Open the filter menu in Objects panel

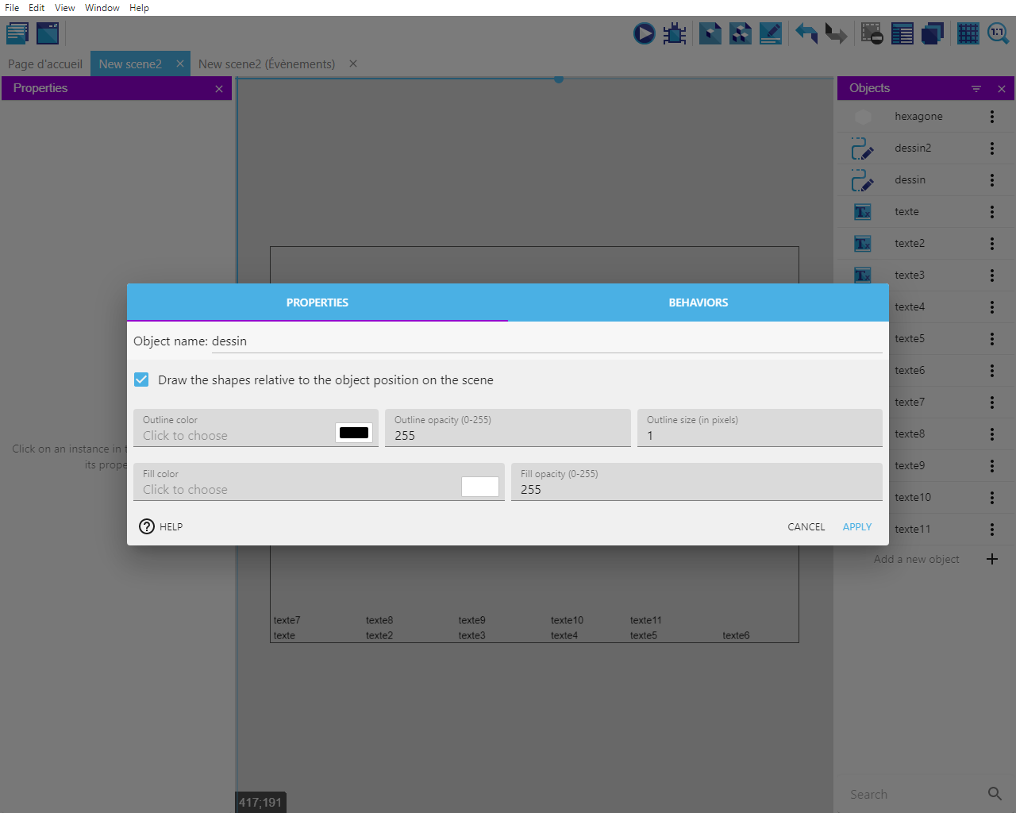976,89
